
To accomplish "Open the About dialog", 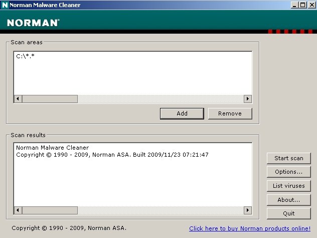I will point(289,200).
